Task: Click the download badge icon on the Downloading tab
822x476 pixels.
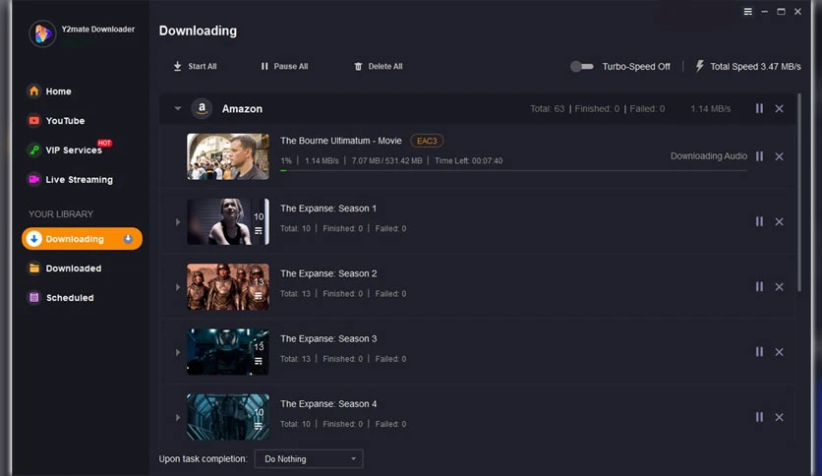Action: (128, 239)
